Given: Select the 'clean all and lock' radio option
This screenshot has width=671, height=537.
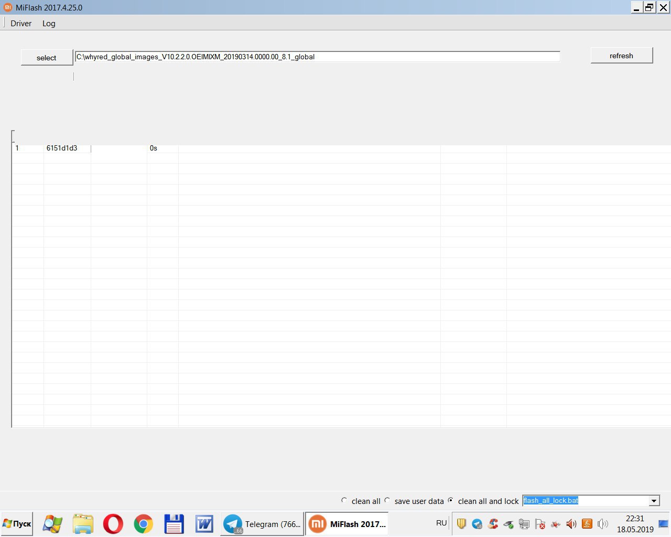Looking at the screenshot, I should 450,500.
